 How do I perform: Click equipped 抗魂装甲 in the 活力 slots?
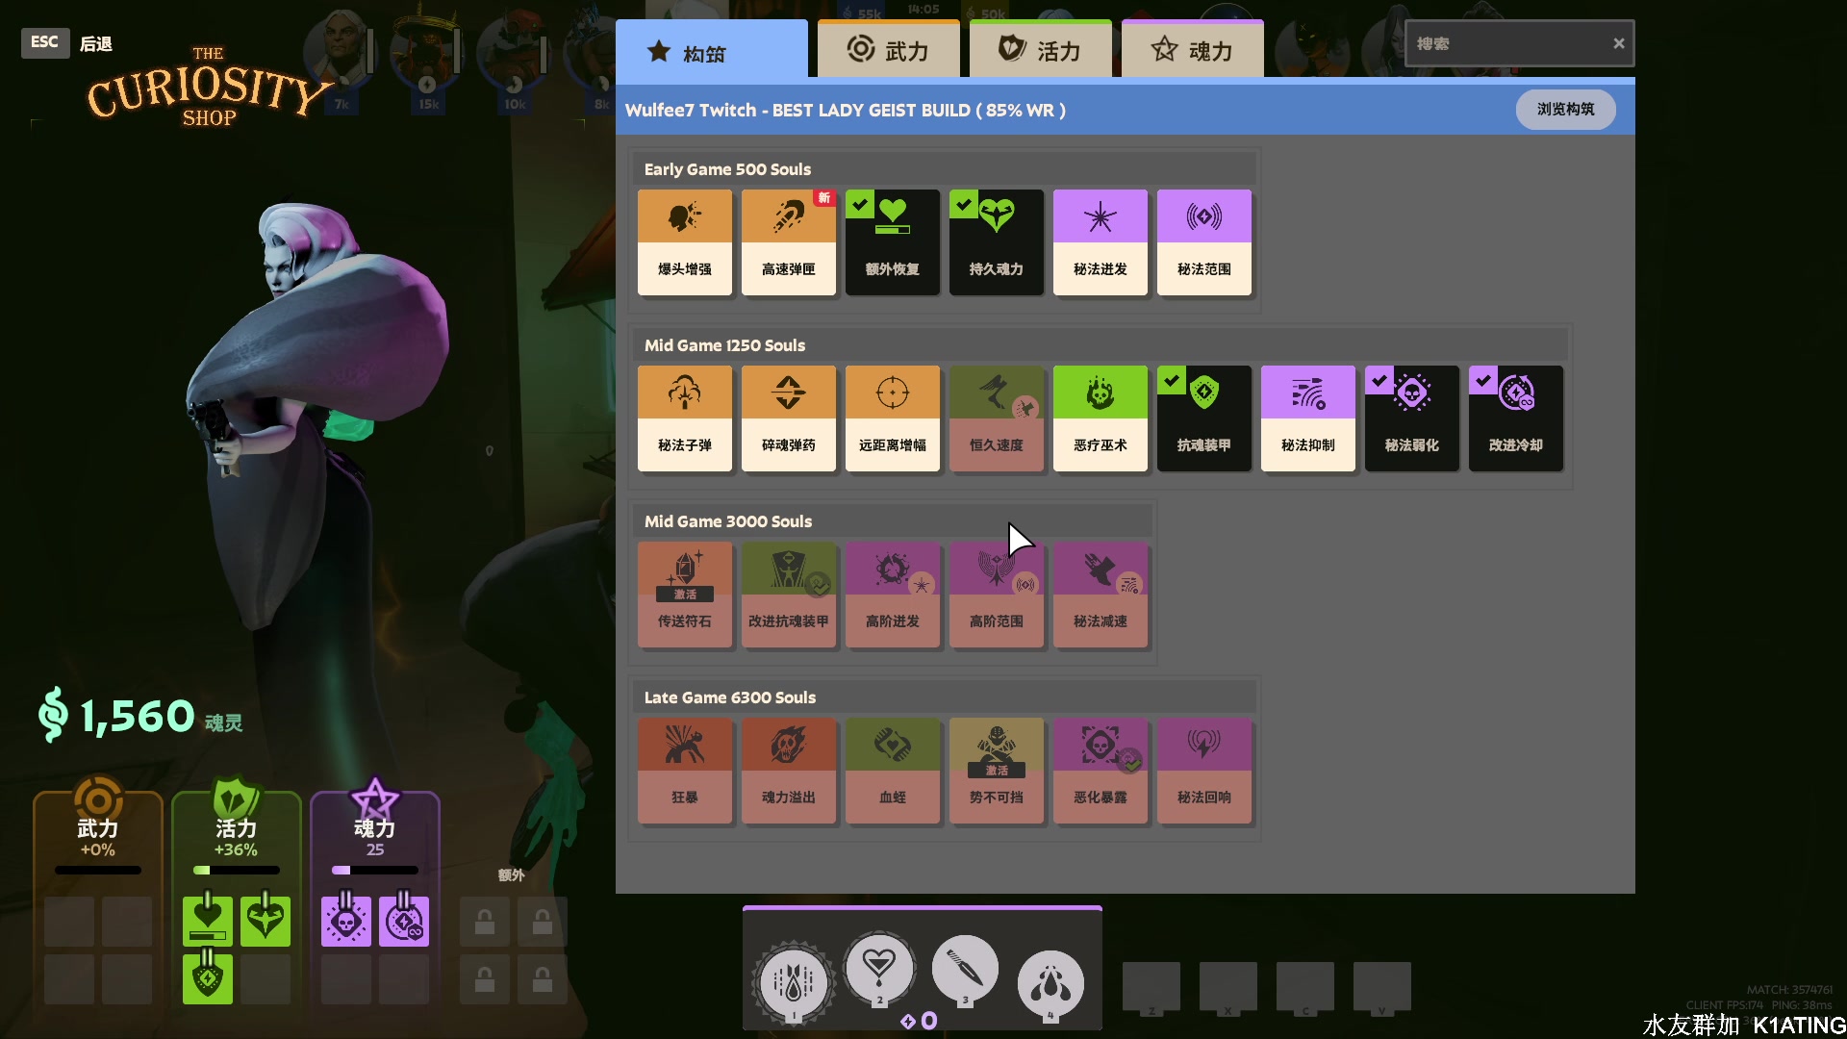208,978
